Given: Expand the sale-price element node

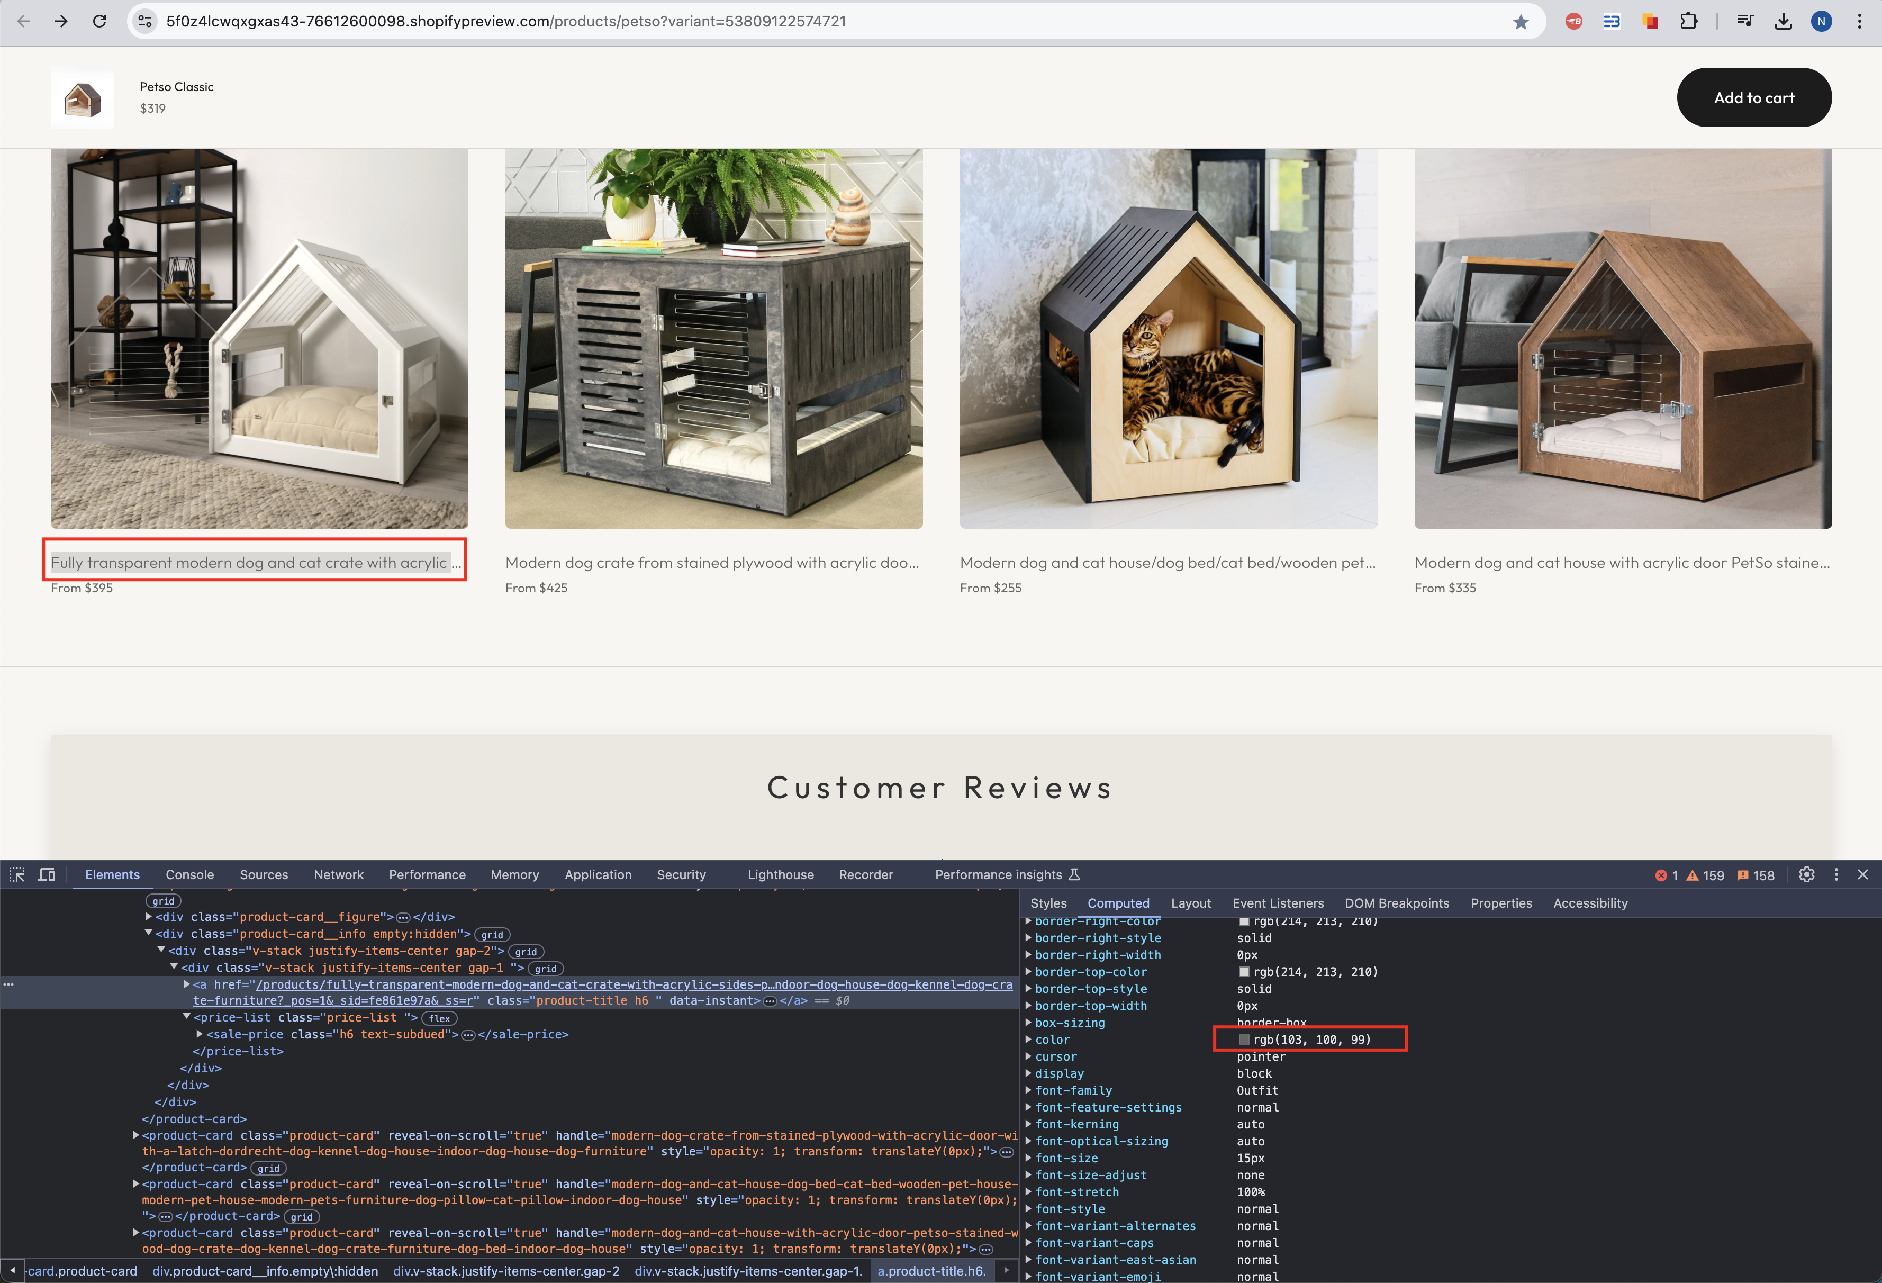Looking at the screenshot, I should pyautogui.click(x=199, y=1034).
